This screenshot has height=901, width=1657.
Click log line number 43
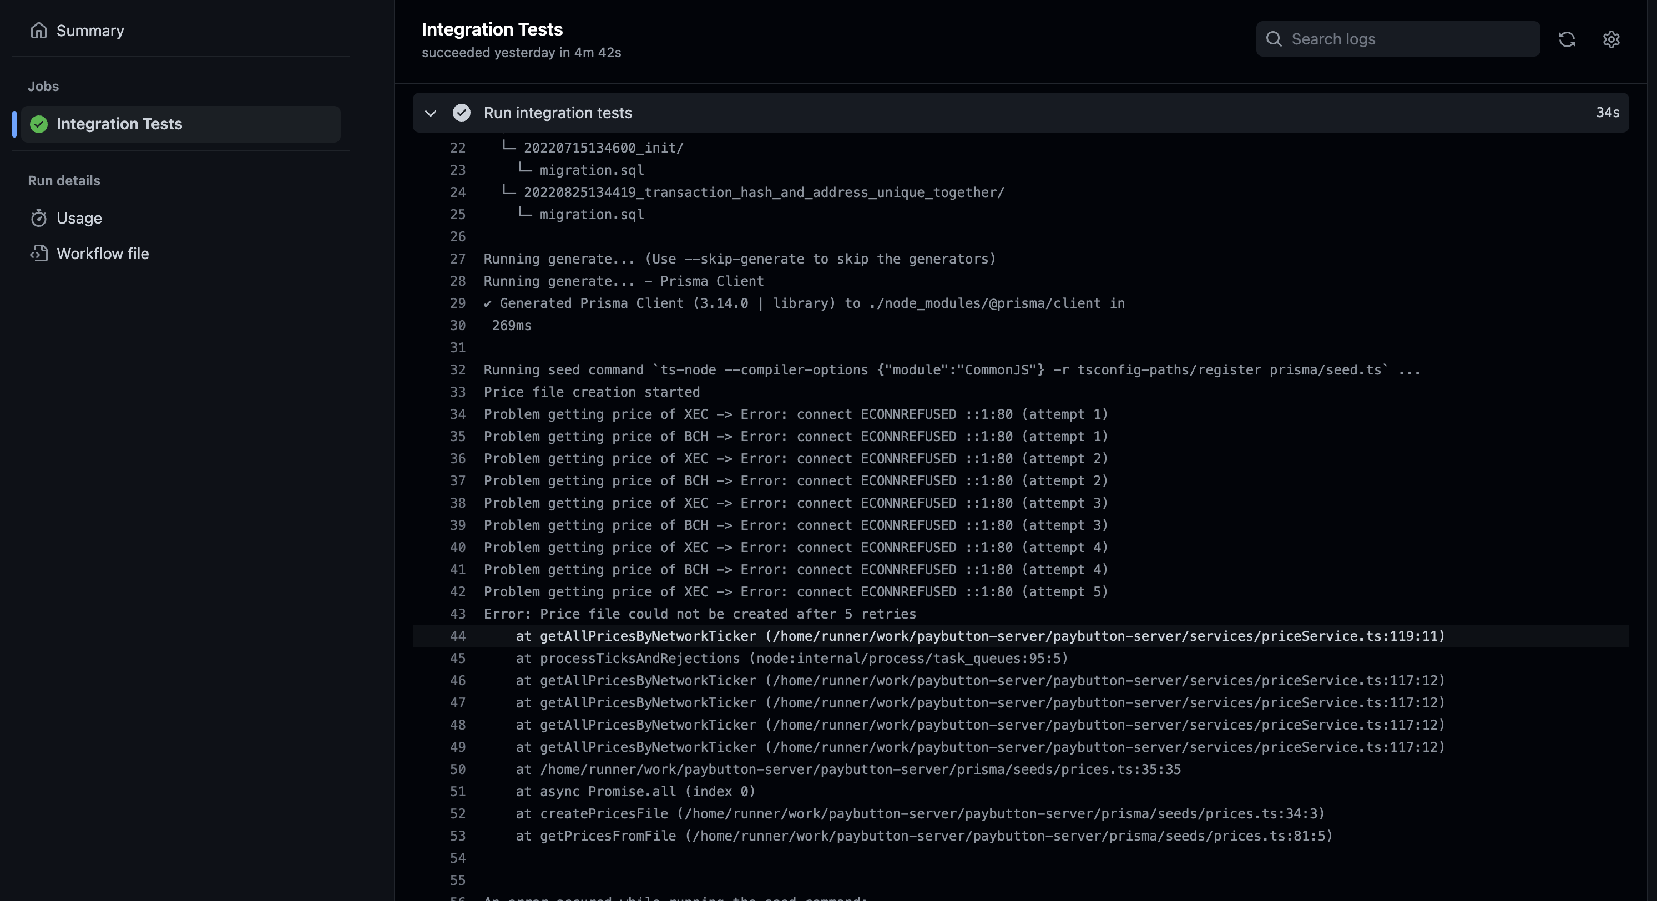457,614
